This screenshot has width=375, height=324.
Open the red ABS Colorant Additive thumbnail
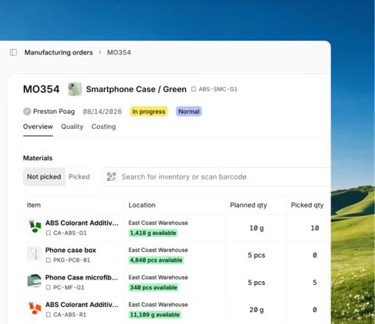point(35,308)
